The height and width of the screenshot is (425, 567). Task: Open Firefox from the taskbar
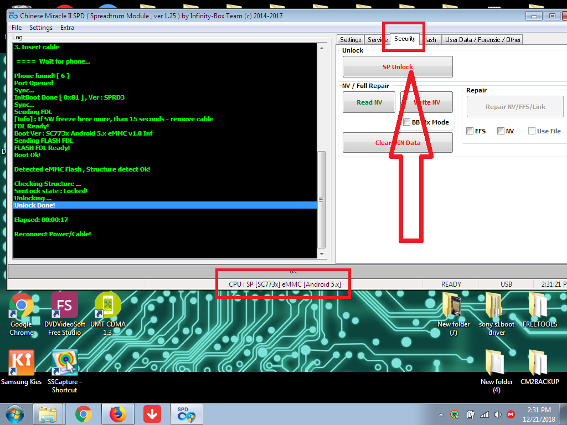(117, 414)
